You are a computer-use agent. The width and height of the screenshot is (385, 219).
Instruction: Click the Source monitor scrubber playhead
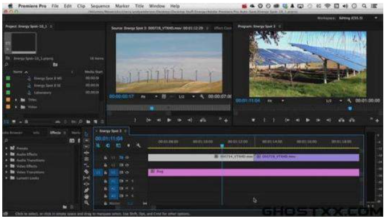(152, 108)
